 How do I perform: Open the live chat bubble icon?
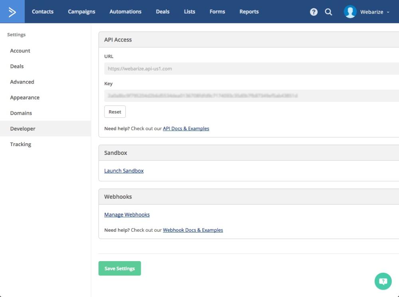pyautogui.click(x=383, y=281)
